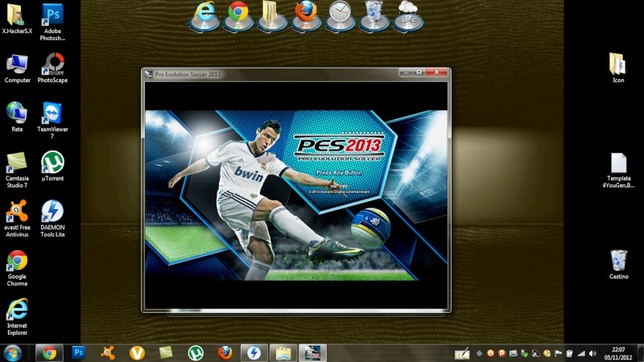Click the Firefox icon in the top dock

[306, 15]
